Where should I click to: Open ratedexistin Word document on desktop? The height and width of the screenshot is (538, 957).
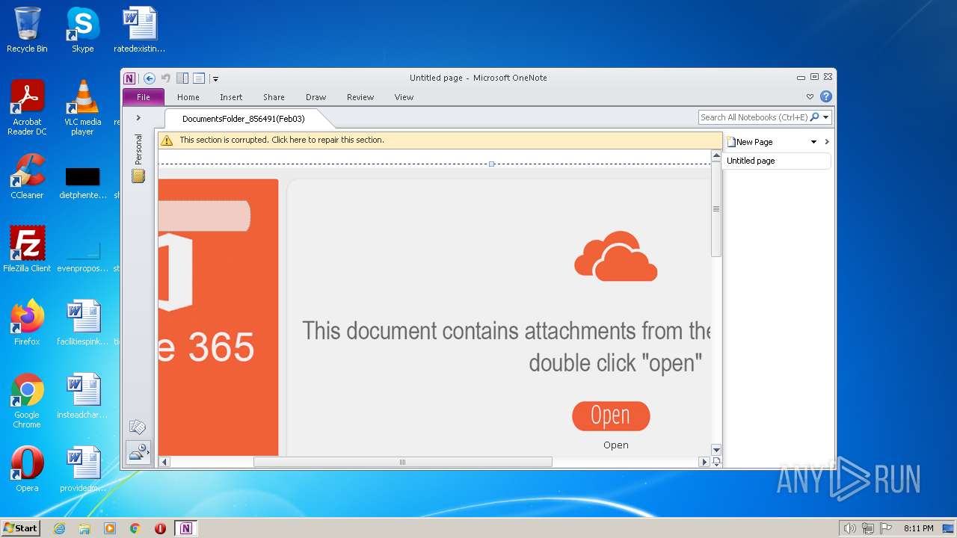[140, 30]
